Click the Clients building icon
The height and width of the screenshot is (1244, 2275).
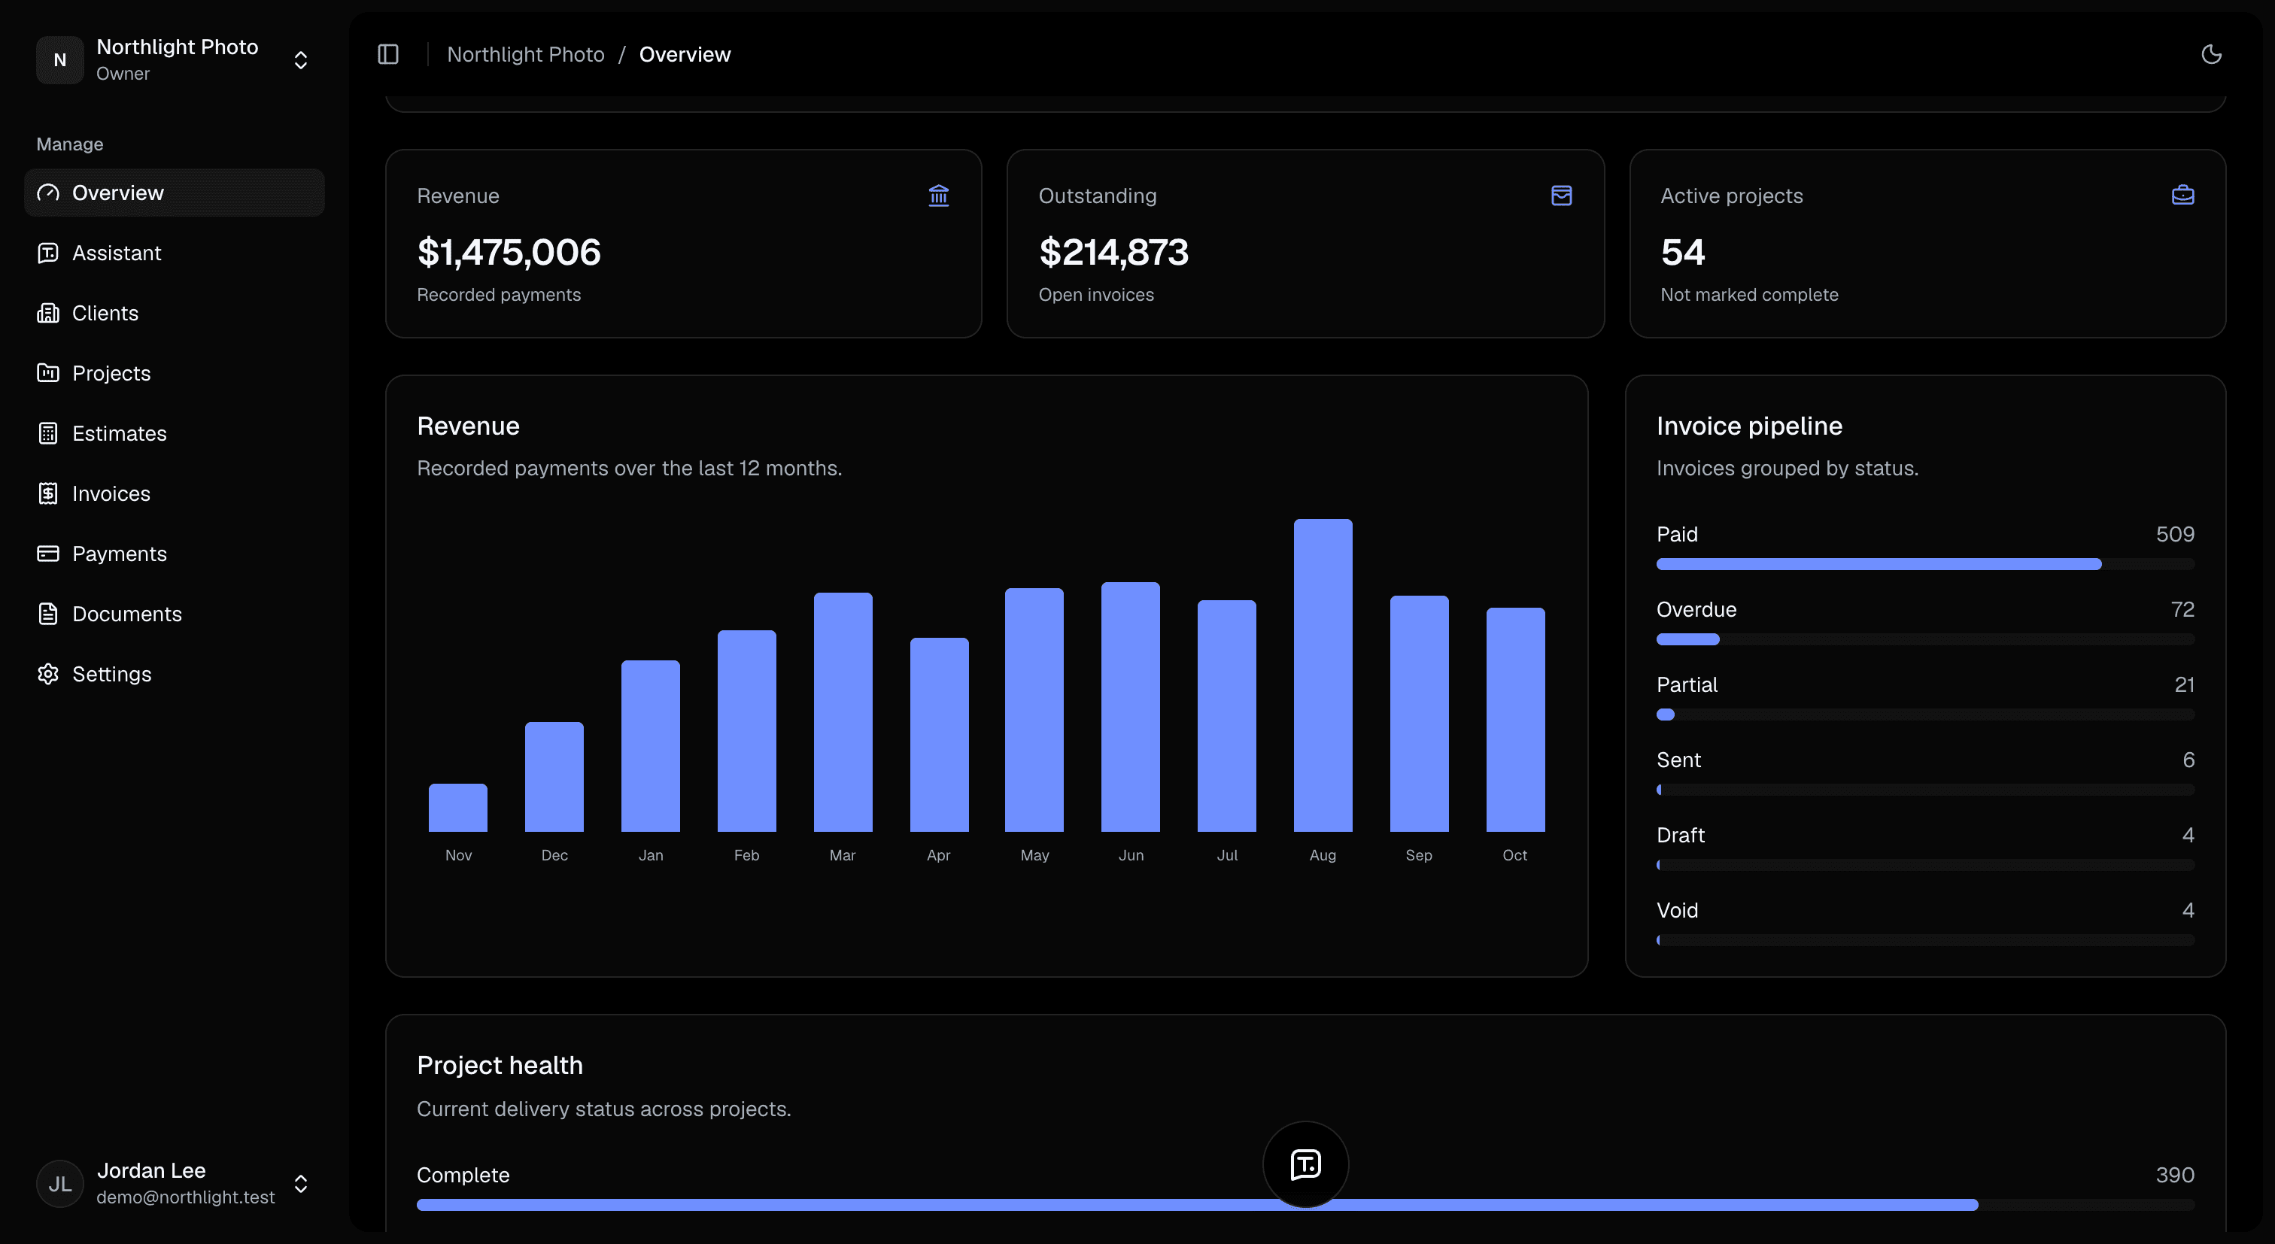[x=49, y=313]
